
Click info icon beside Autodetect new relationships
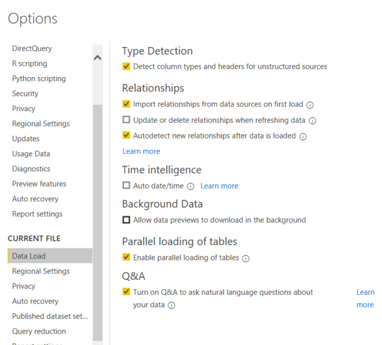click(x=303, y=137)
